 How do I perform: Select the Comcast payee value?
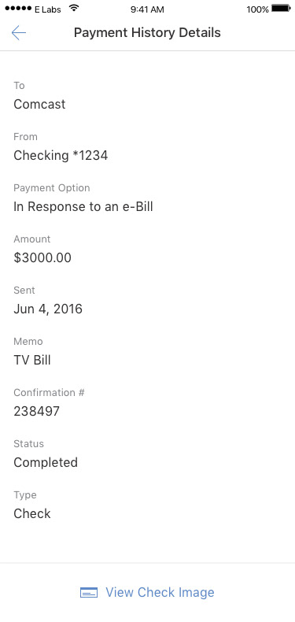click(39, 105)
